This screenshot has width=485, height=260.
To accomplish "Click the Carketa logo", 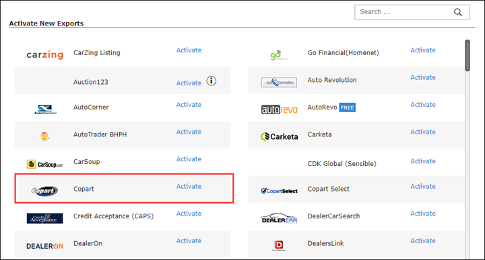I will click(280, 136).
